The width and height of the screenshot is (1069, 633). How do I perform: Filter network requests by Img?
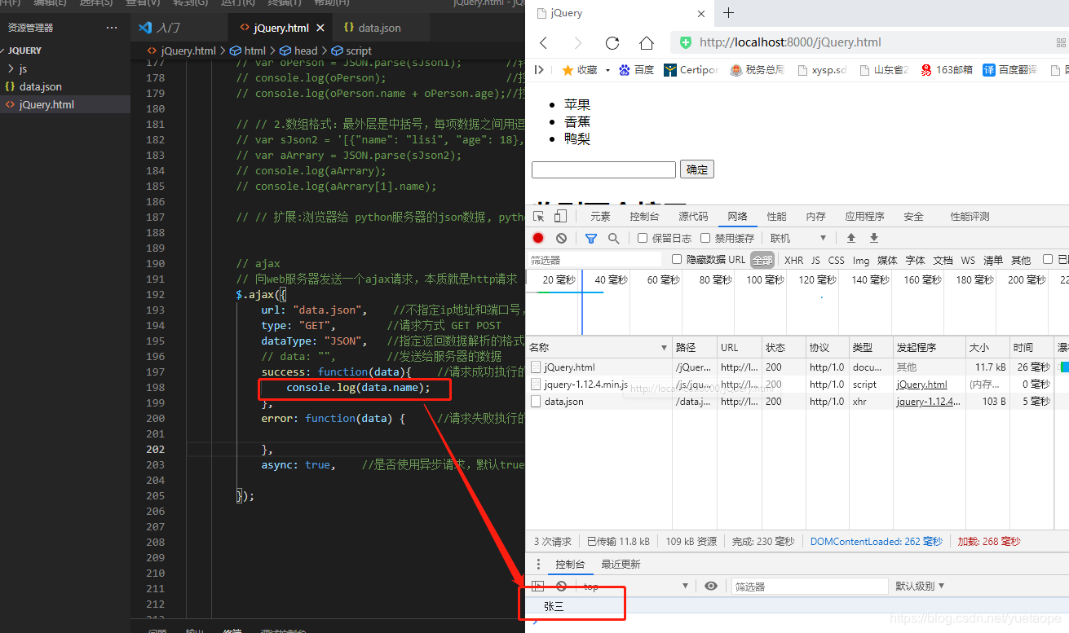pyautogui.click(x=861, y=260)
